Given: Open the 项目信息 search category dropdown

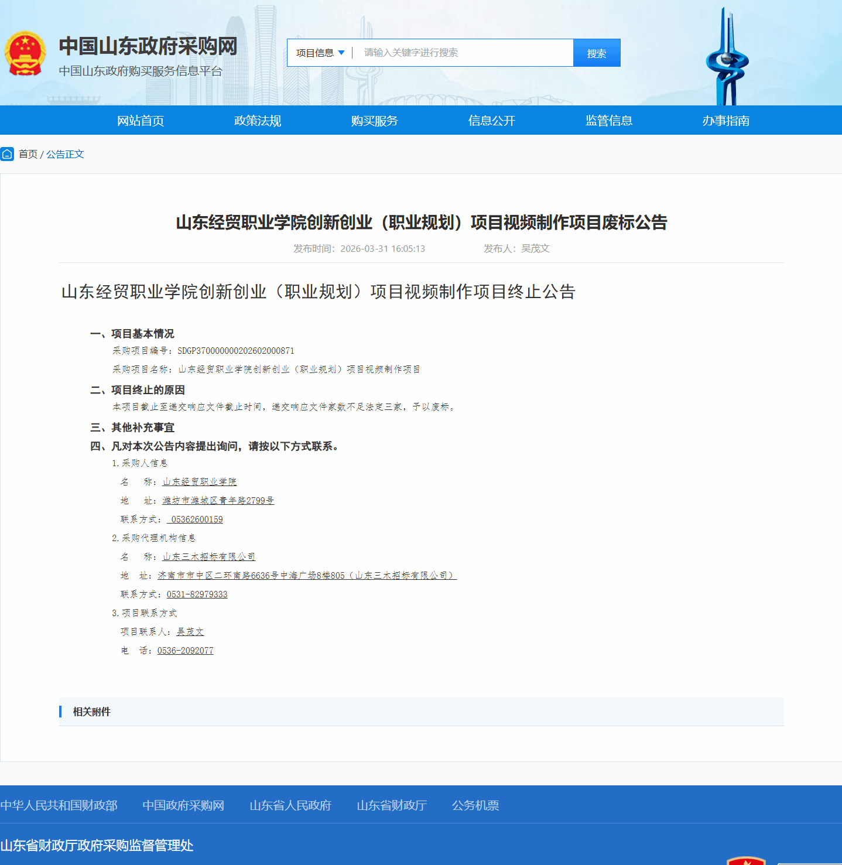Looking at the screenshot, I should click(320, 53).
